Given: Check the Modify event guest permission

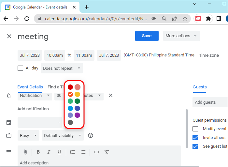Looking at the screenshot, I should click(x=195, y=129).
